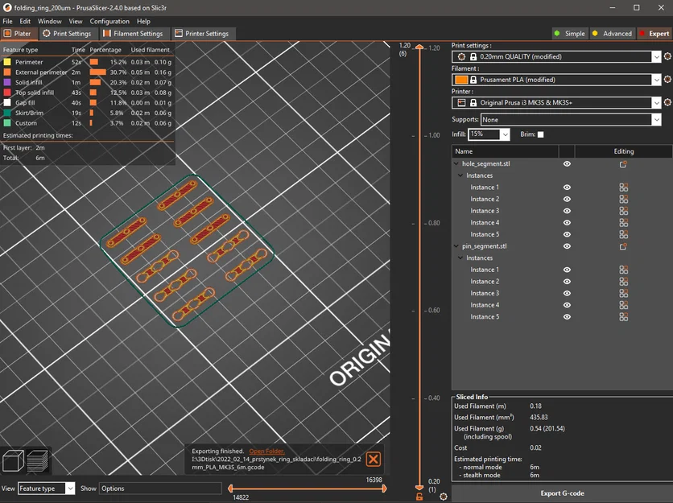This screenshot has height=503, width=673.
Task: Hide hole_segment.stl using its eye icon
Action: [x=567, y=164]
